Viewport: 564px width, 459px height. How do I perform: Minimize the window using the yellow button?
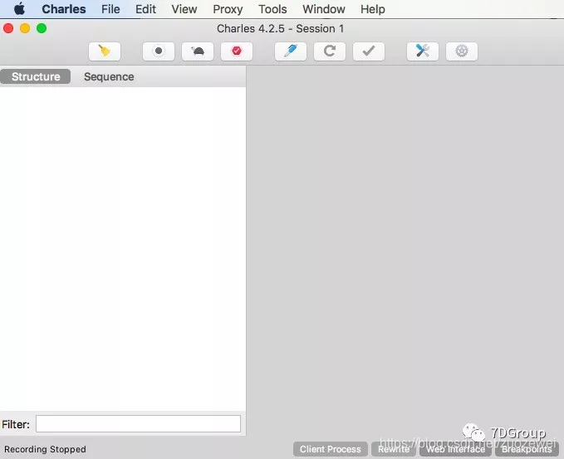click(25, 28)
